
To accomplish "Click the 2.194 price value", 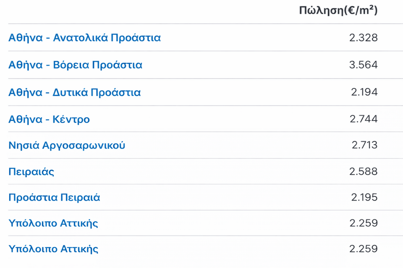I will pos(364,92).
